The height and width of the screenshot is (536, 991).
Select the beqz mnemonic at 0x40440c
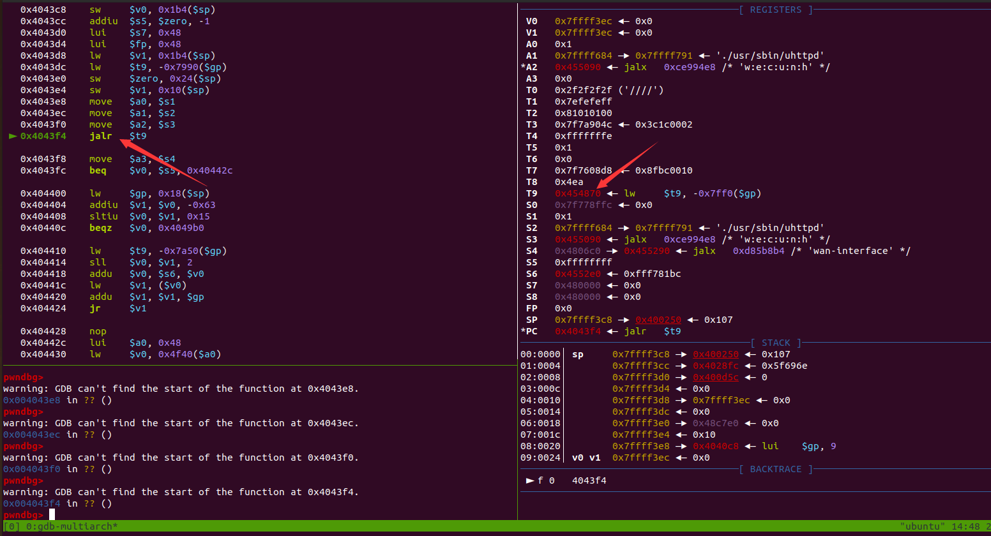click(x=101, y=228)
